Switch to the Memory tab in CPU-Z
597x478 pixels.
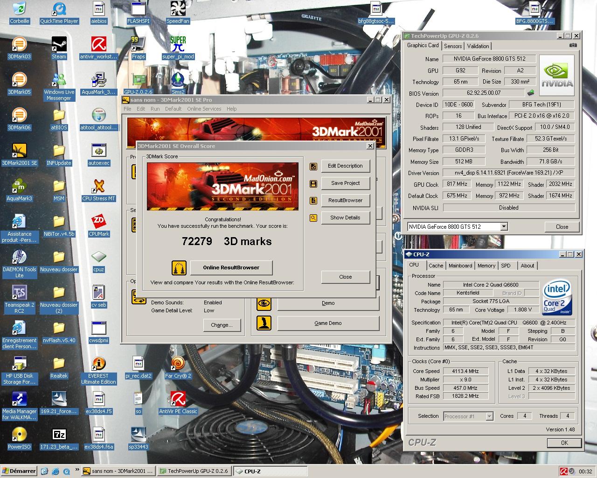pos(486,266)
